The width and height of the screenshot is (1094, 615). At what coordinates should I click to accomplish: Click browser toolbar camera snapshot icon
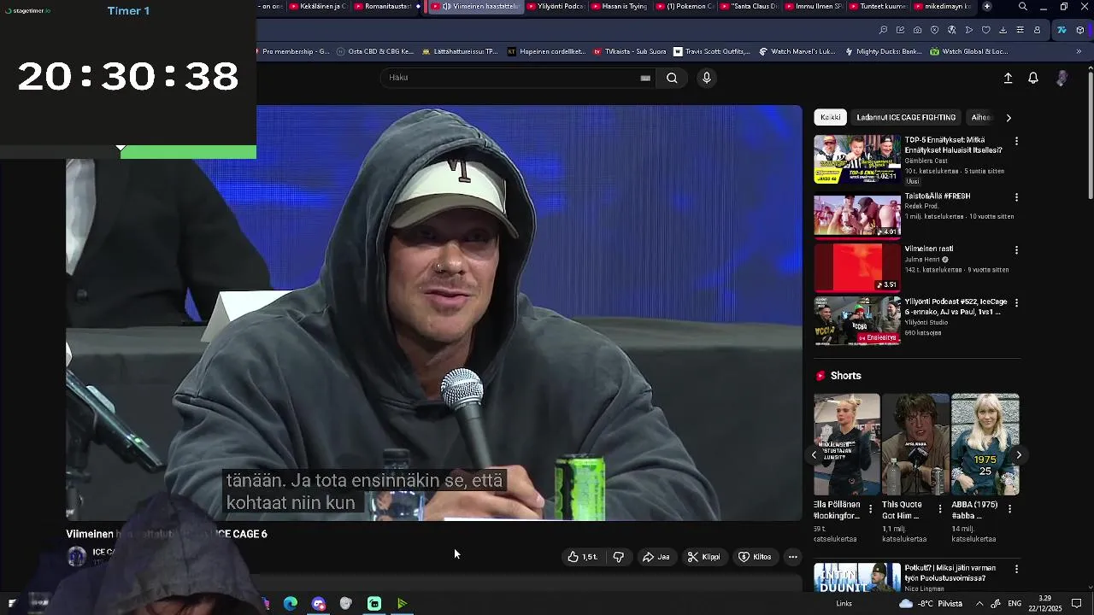(917, 30)
